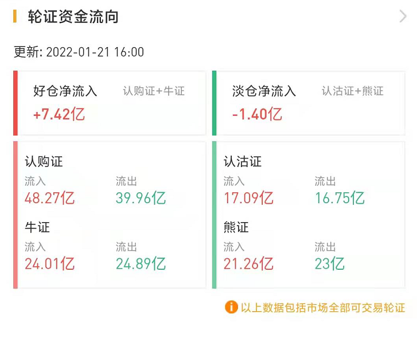This screenshot has height=345, width=417.
Task: Tap 熊证 outflow figure 23亿
Action: (x=329, y=264)
